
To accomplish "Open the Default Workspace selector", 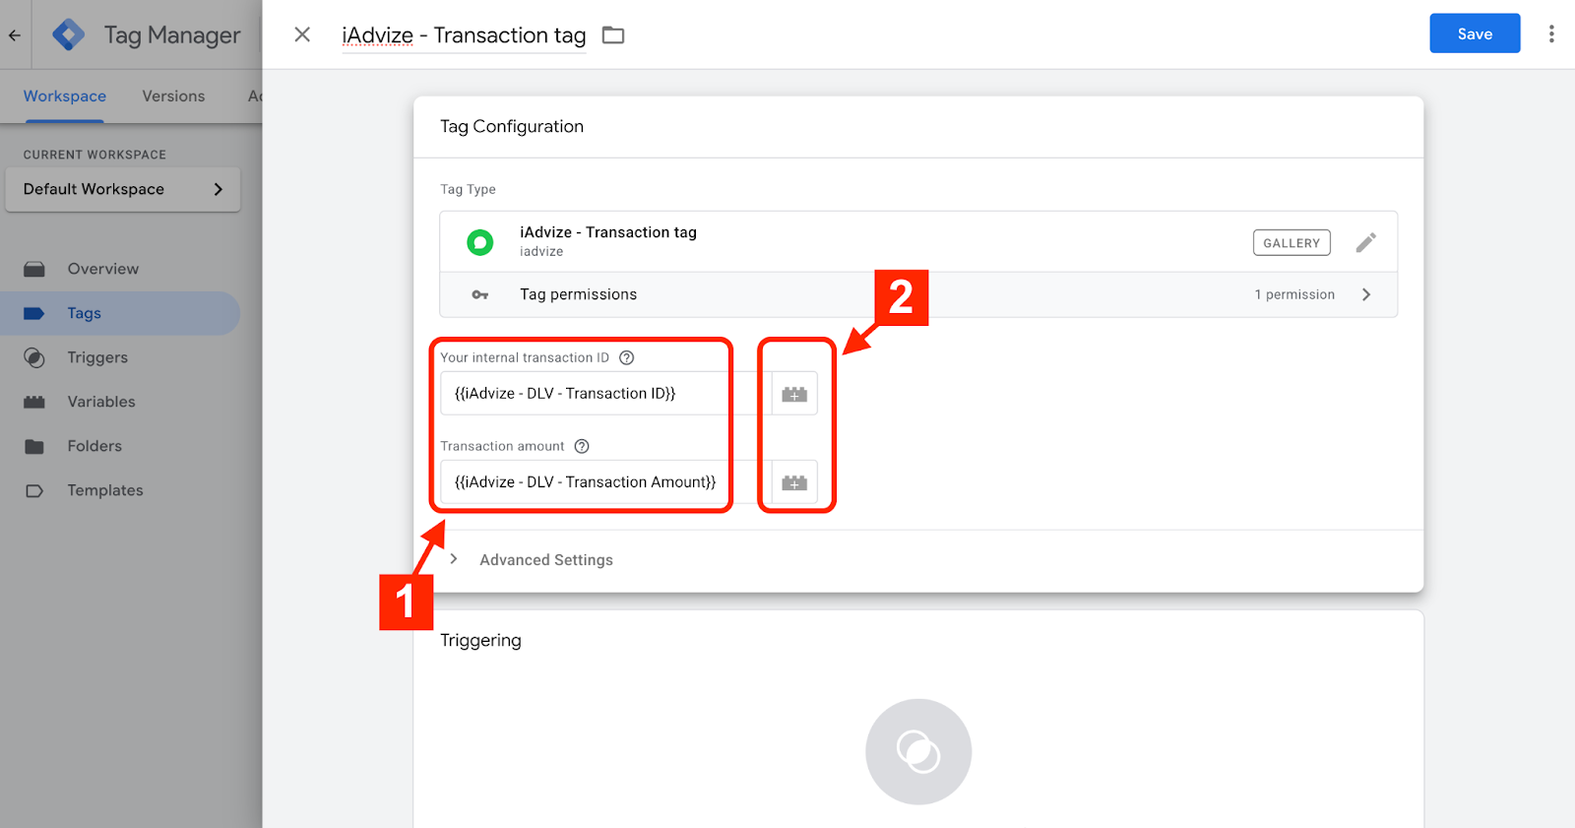I will pyautogui.click(x=123, y=189).
